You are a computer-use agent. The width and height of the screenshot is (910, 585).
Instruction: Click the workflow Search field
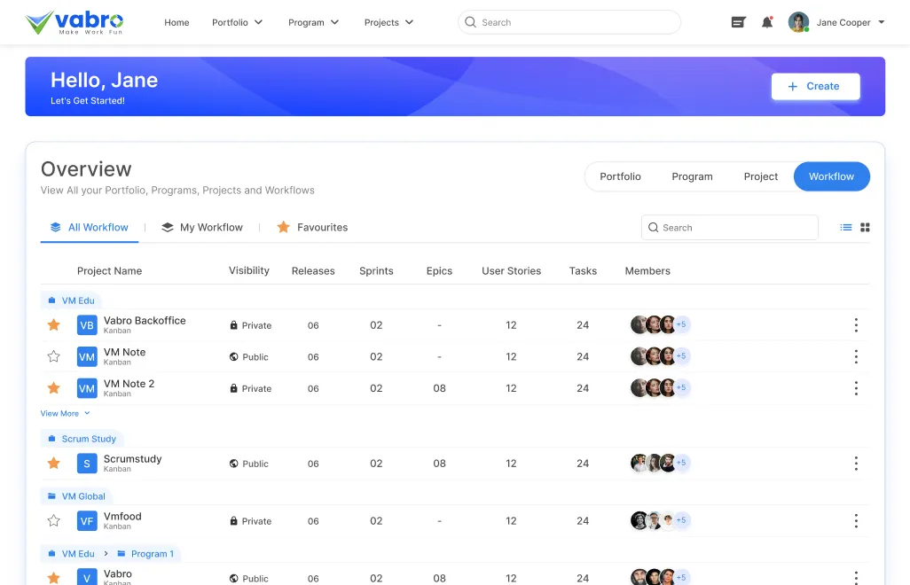(729, 228)
